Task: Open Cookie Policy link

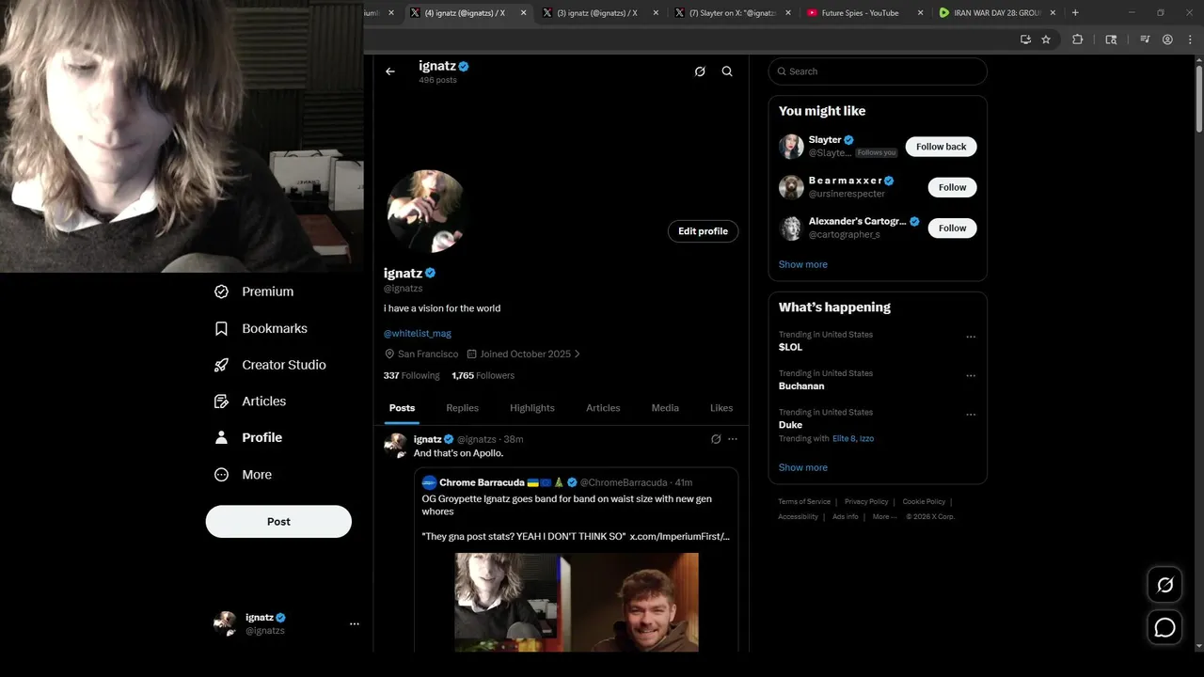Action: tap(924, 502)
